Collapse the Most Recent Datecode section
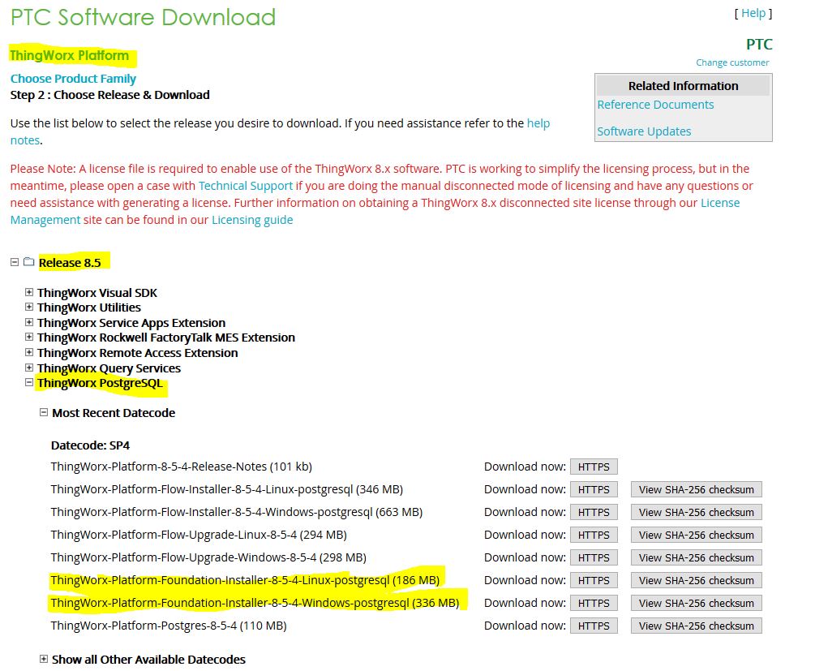This screenshot has height=671, width=815. tap(43, 413)
